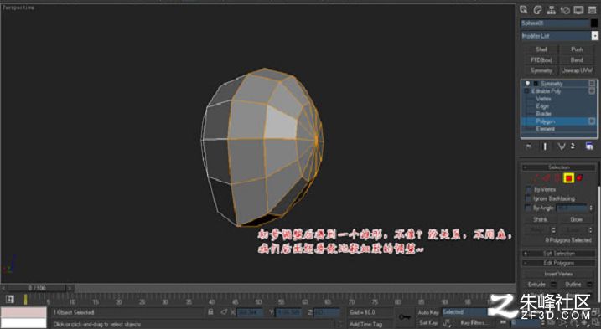Open Mini Curve Editor icon on trackbar
This screenshot has width=601, height=329.
click(x=10, y=300)
